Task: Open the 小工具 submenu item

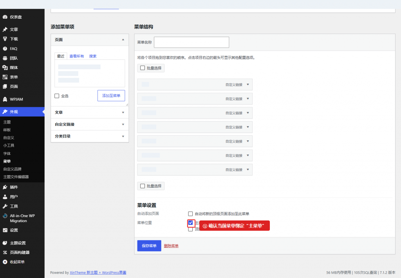Action: [x=9, y=145]
